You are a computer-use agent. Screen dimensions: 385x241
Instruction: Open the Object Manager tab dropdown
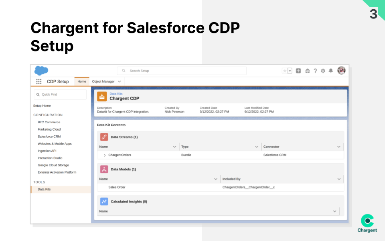pos(119,82)
